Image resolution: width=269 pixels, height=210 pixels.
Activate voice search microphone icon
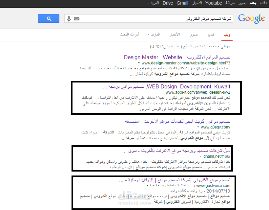[69, 18]
